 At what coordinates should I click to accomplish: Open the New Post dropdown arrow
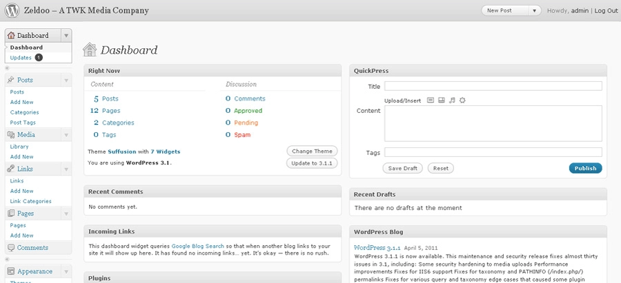coord(534,11)
